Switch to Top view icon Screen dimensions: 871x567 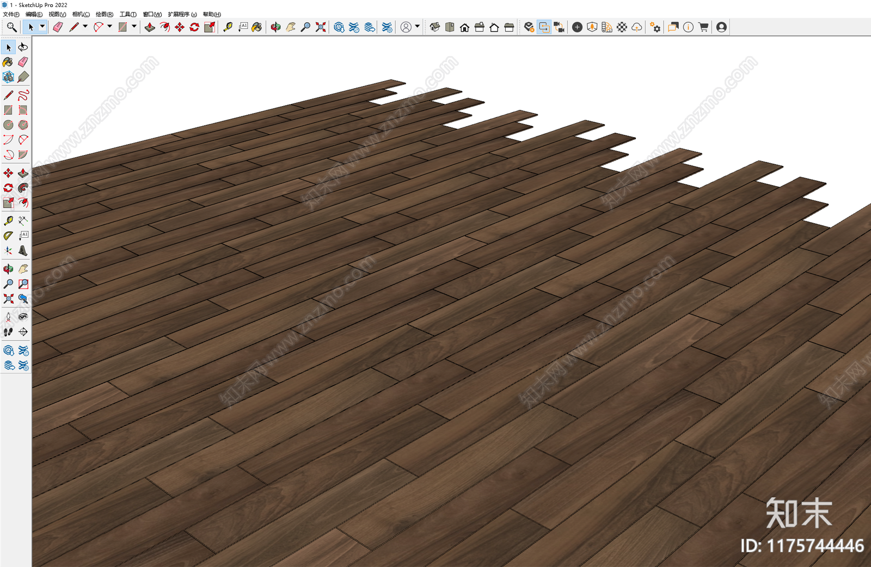pyautogui.click(x=450, y=27)
